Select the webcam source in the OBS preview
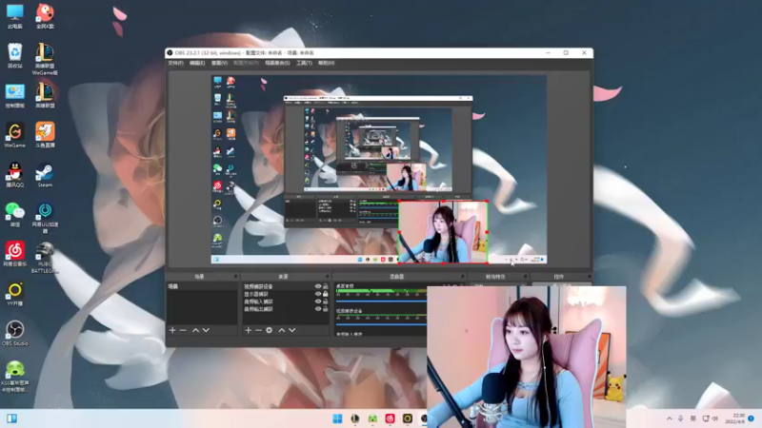Viewport: 762px width, 428px height. pyautogui.click(x=443, y=232)
